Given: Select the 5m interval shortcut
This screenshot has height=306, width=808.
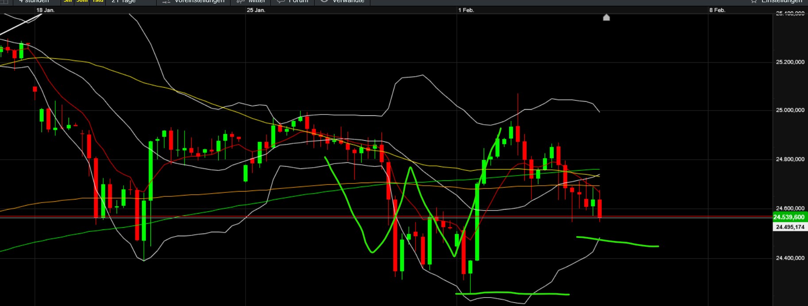Looking at the screenshot, I should pos(68,1).
